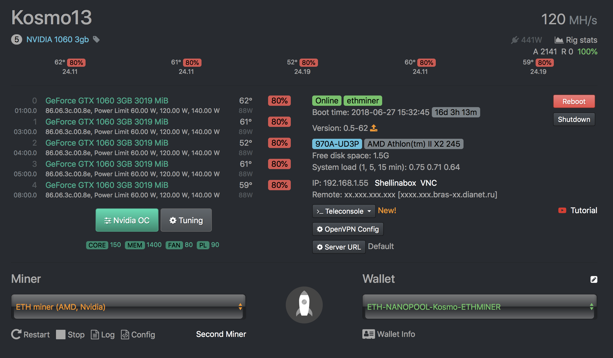Click the MEM overclock badge
Image resolution: width=613 pixels, height=358 pixels.
pyautogui.click(x=135, y=245)
